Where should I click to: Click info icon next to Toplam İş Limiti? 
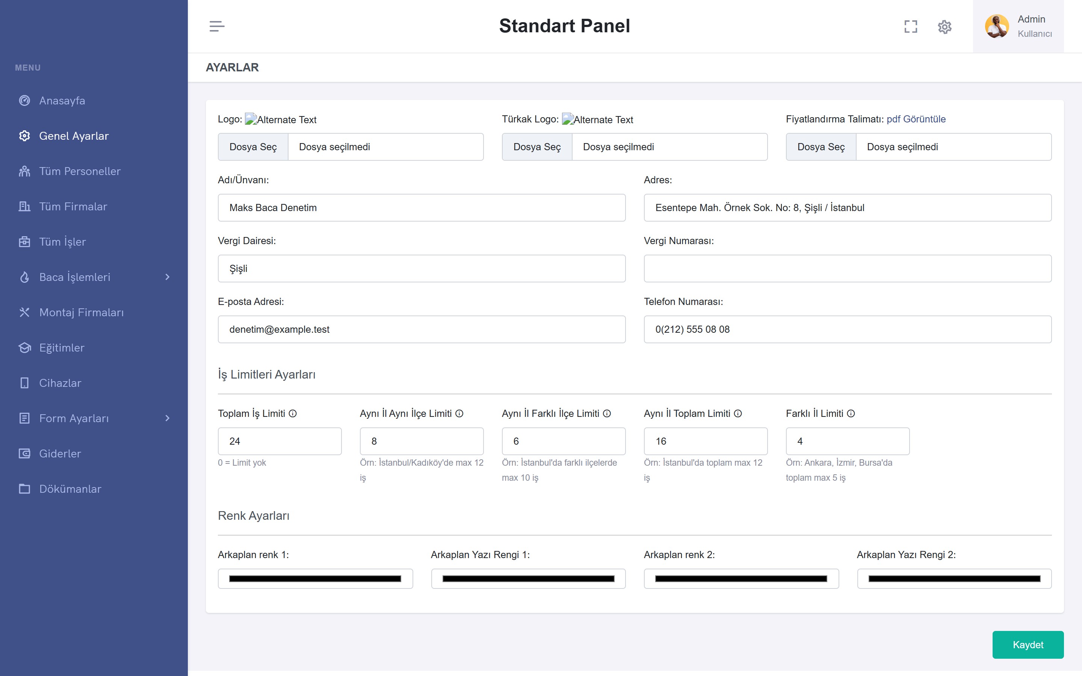click(293, 413)
